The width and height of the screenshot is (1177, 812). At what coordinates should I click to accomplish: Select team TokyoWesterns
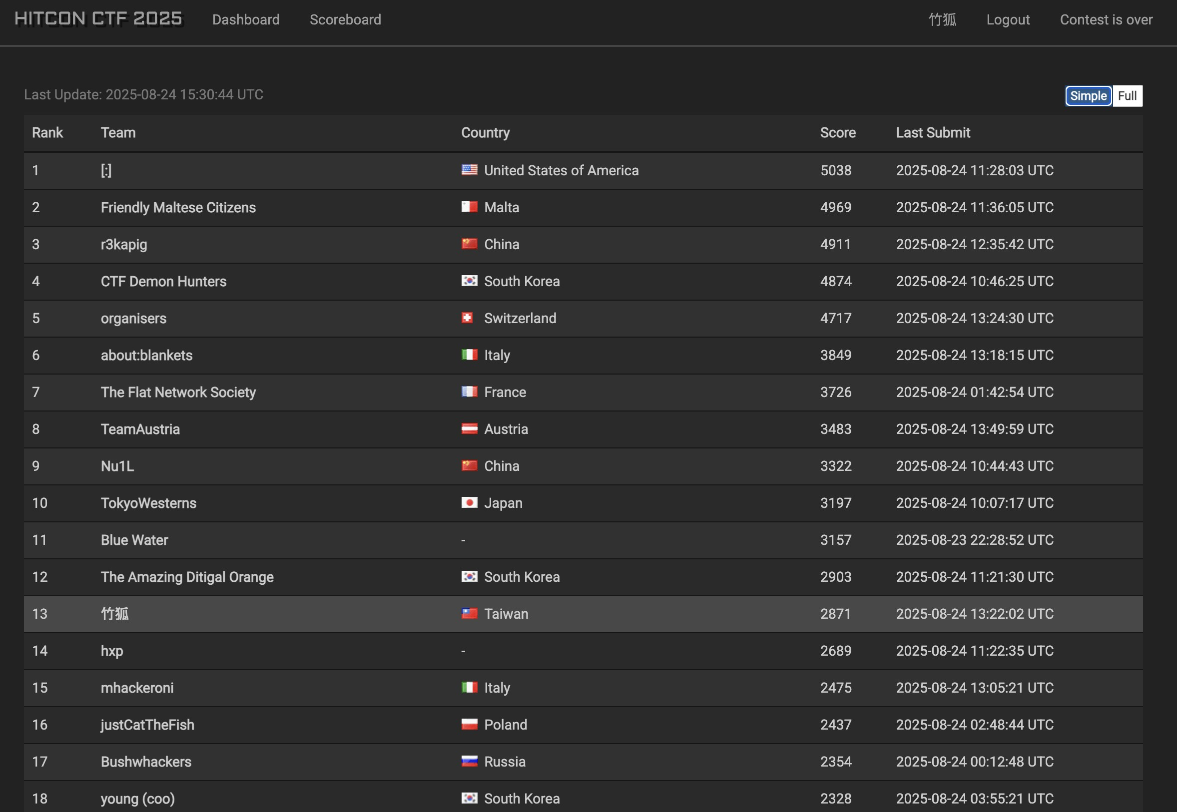[148, 503]
